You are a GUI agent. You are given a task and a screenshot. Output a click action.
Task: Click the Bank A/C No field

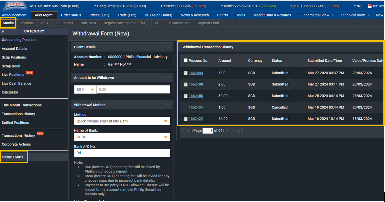[122, 153]
